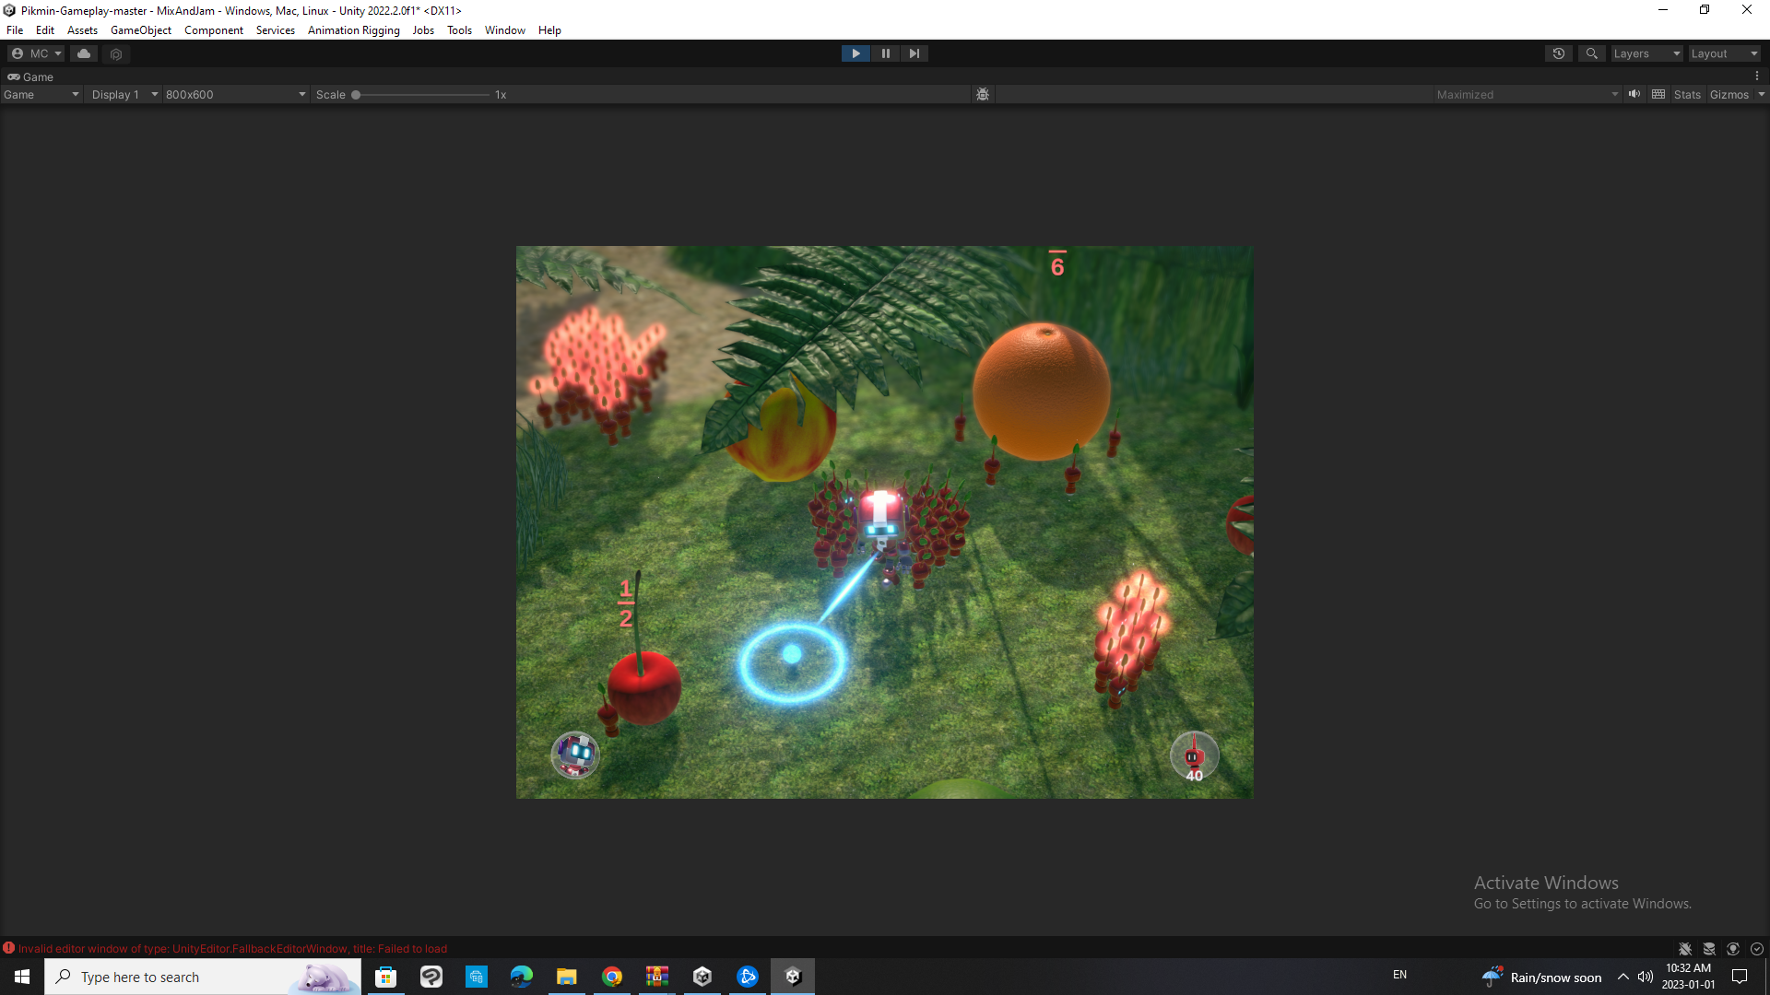Open the Tools menu
Screen dimensions: 1770x995
[x=459, y=30]
